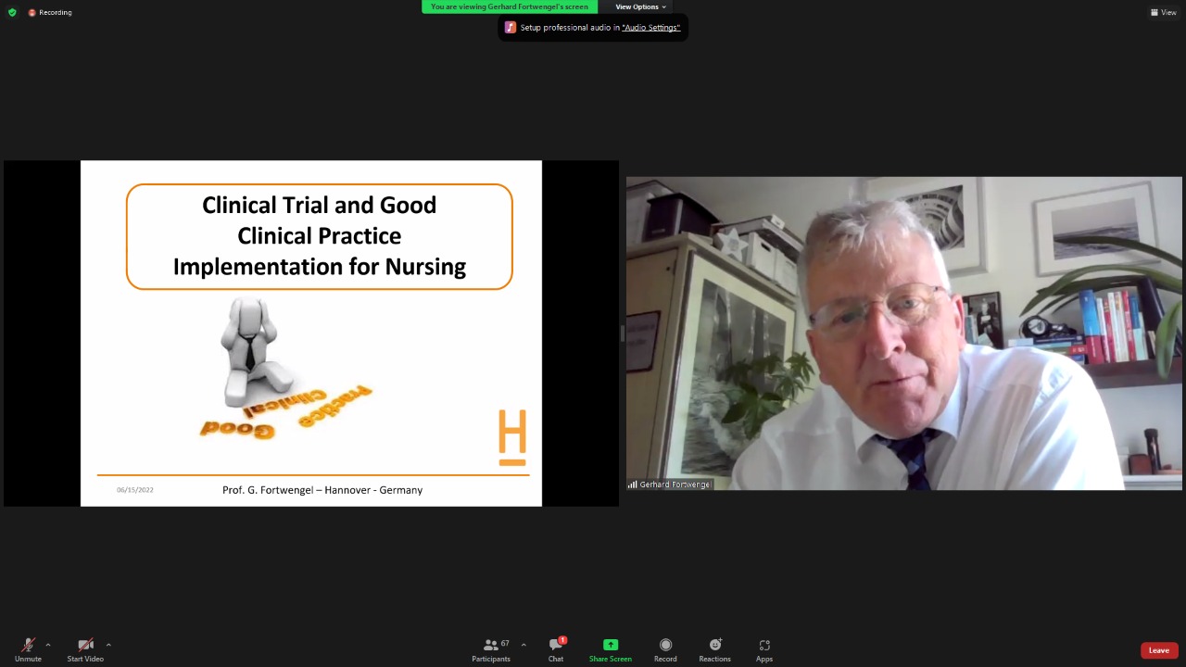Expand the Participants options chevron
This screenshot has height=667, width=1186.
[x=524, y=645]
